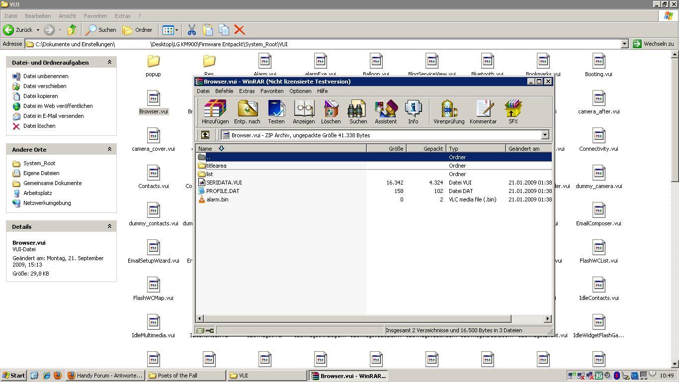Click Hinzufügen icon in WinRAR toolbar

[215, 111]
